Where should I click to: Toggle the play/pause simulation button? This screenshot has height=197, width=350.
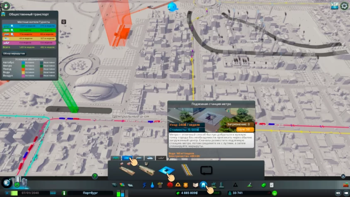[7, 193]
